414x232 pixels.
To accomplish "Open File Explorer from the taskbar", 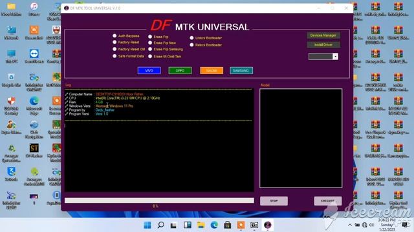I will 201,225.
